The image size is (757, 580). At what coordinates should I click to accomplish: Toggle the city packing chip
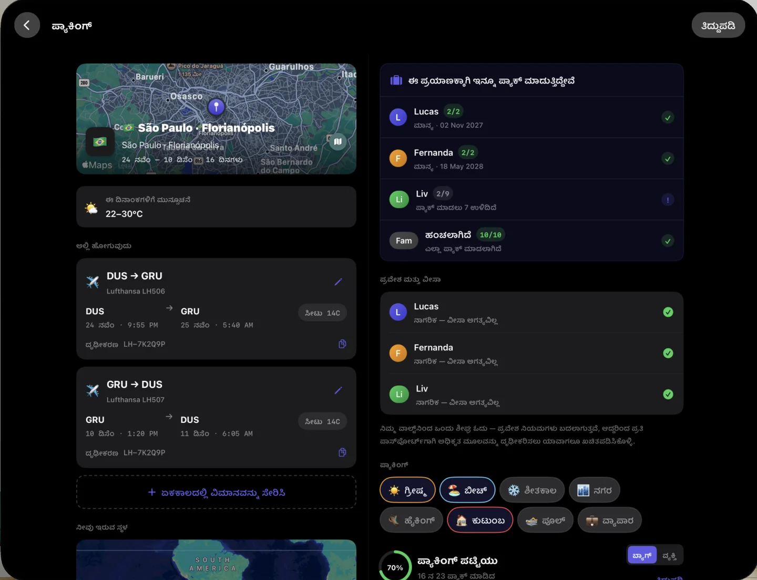(x=595, y=490)
